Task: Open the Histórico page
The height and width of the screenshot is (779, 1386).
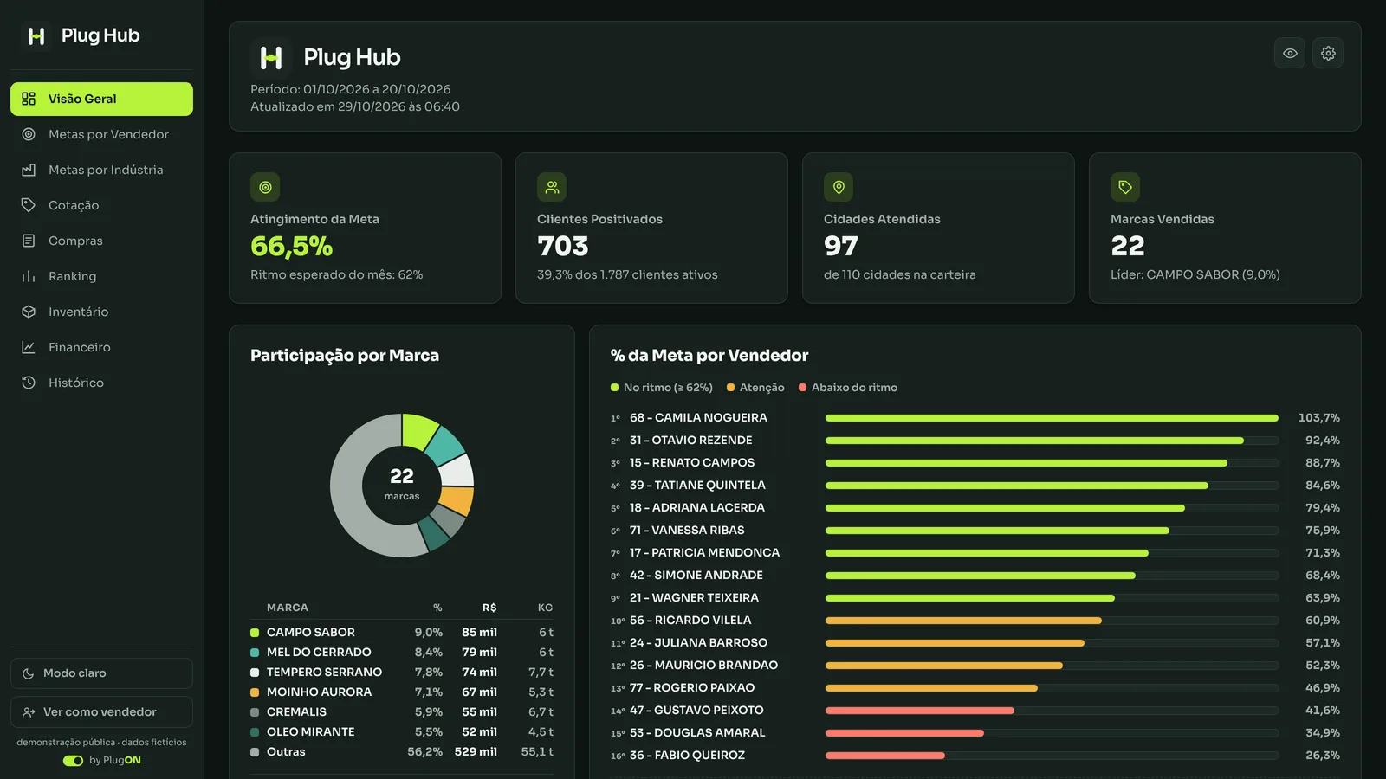Action: [x=101, y=383]
